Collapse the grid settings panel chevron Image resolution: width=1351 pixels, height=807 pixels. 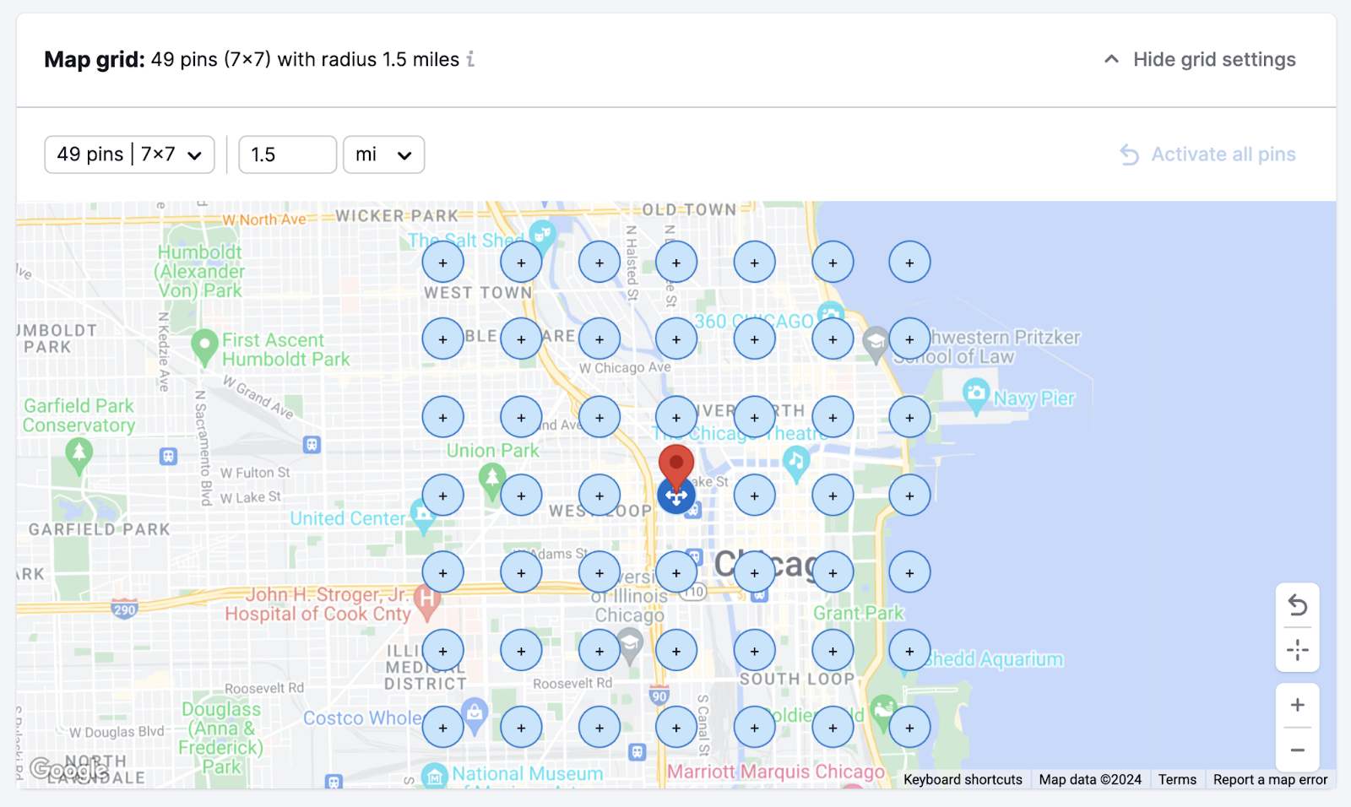click(x=1111, y=59)
